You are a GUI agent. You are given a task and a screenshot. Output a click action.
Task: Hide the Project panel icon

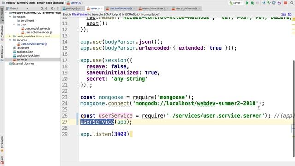(x=58, y=8)
